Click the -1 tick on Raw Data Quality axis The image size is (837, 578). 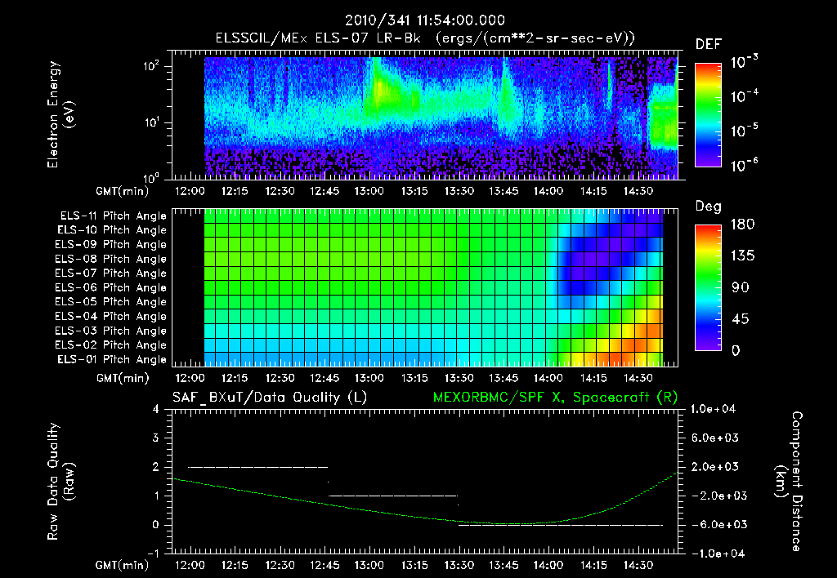pos(153,554)
